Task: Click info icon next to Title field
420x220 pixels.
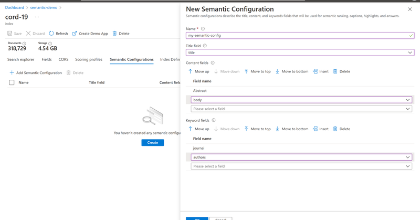Action: (x=205, y=46)
